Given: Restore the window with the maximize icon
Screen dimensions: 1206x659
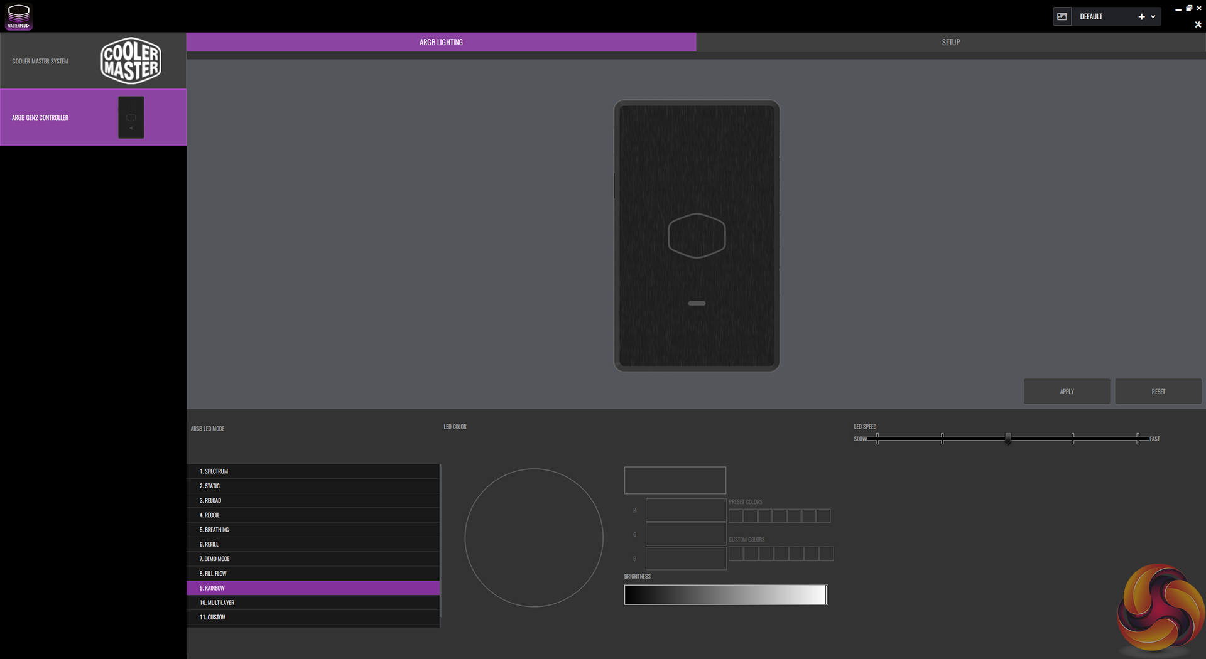Looking at the screenshot, I should 1188,8.
